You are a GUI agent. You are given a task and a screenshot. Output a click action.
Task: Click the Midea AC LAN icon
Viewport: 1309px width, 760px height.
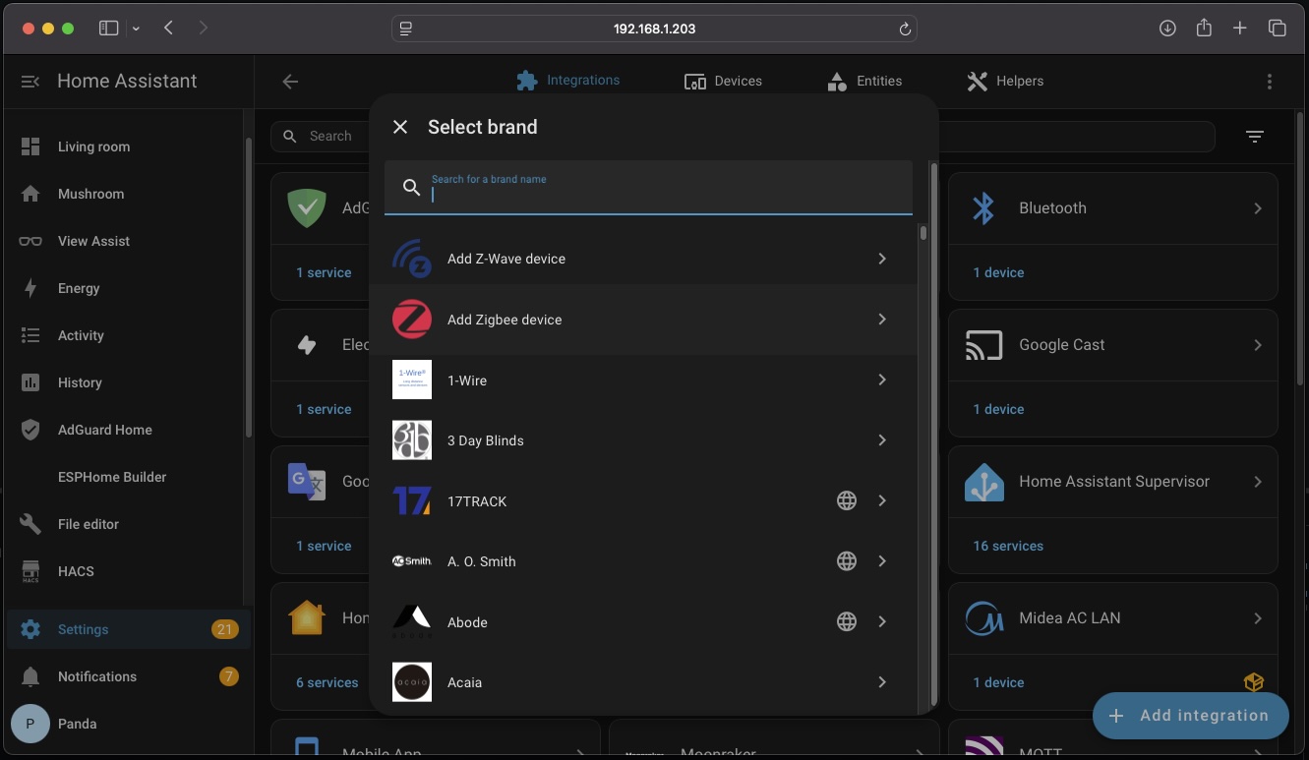pos(983,618)
